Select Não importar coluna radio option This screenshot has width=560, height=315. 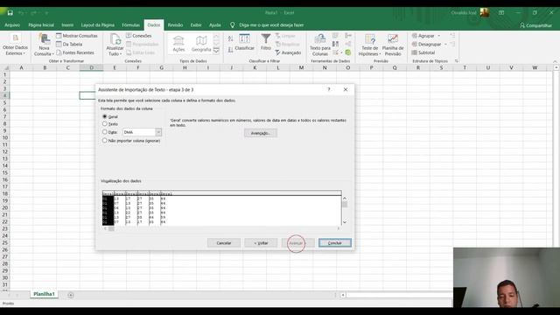pyautogui.click(x=105, y=140)
